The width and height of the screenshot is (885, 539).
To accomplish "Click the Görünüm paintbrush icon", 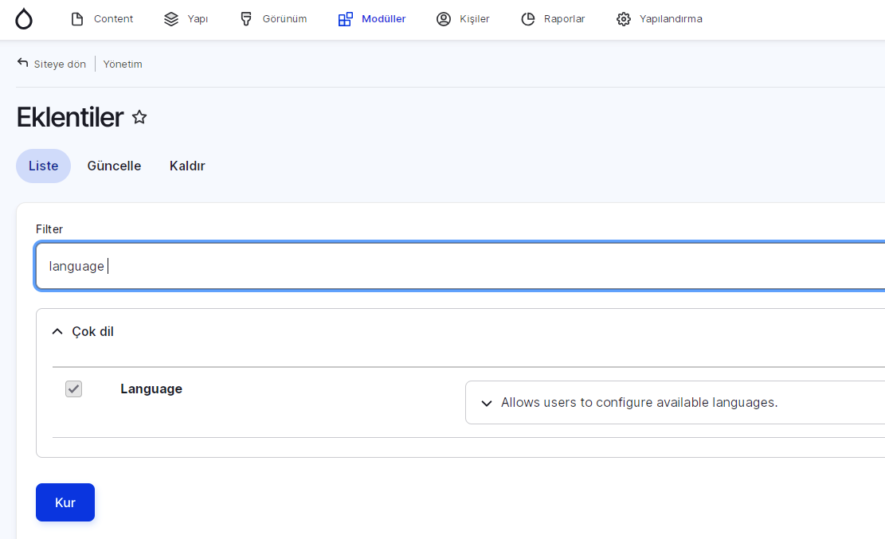I will pyautogui.click(x=247, y=19).
